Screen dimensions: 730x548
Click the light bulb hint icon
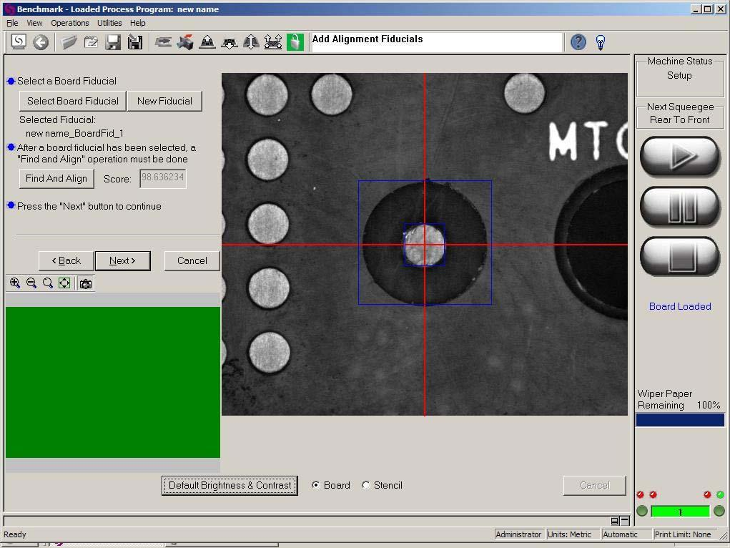[x=601, y=42]
